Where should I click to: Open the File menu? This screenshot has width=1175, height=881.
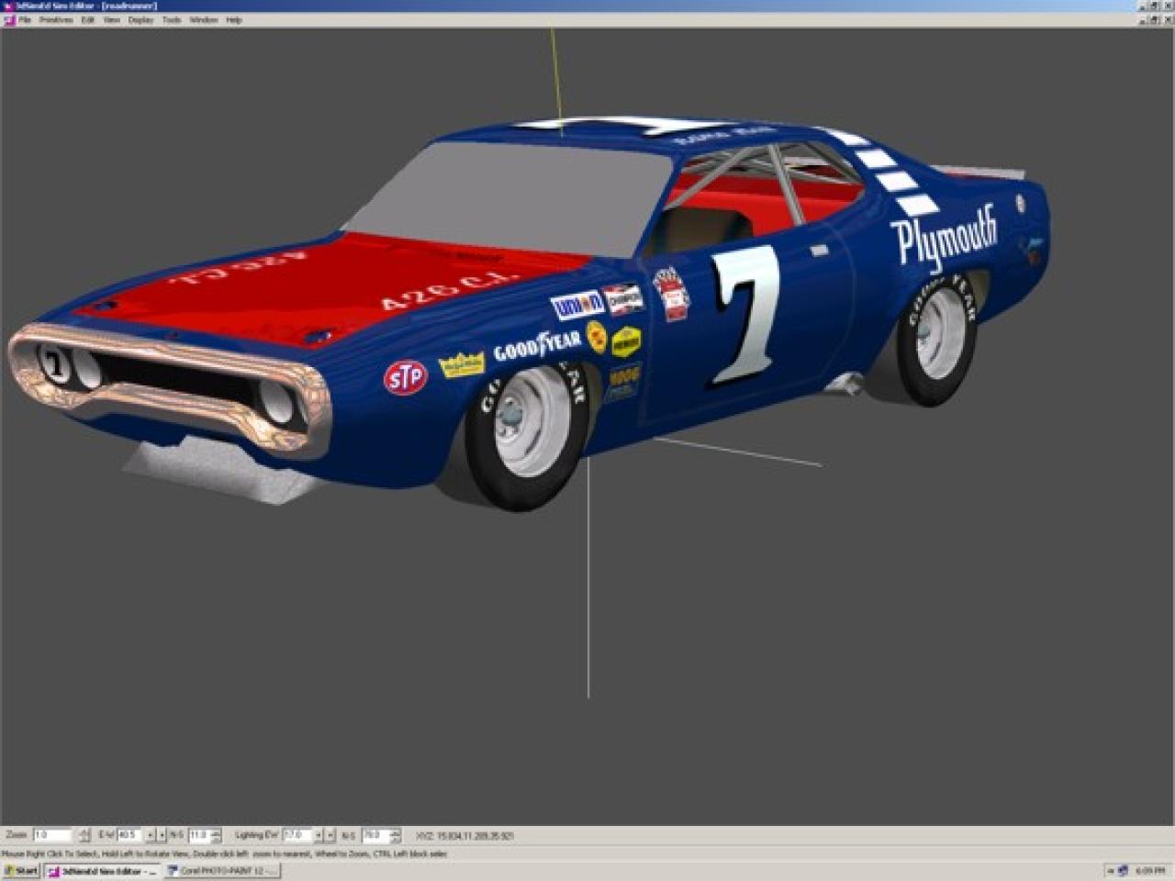25,19
